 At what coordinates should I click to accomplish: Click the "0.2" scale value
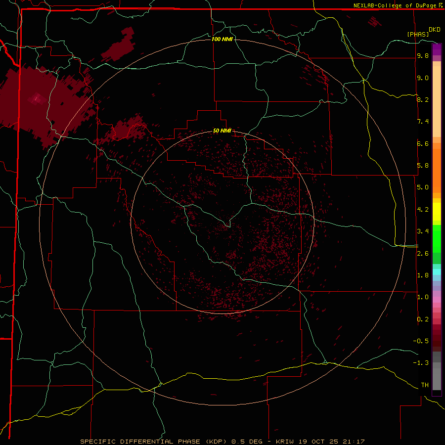[x=423, y=319]
